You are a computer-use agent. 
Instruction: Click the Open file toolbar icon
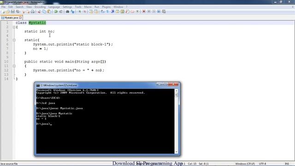pos(8,12)
